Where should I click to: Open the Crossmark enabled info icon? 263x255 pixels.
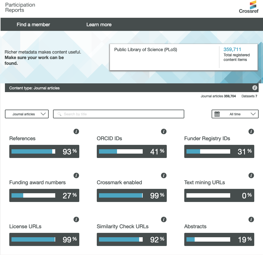[164, 175]
